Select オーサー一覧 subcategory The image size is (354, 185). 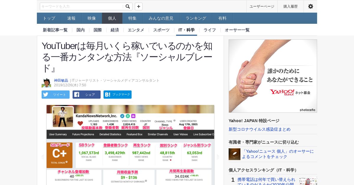point(237,30)
